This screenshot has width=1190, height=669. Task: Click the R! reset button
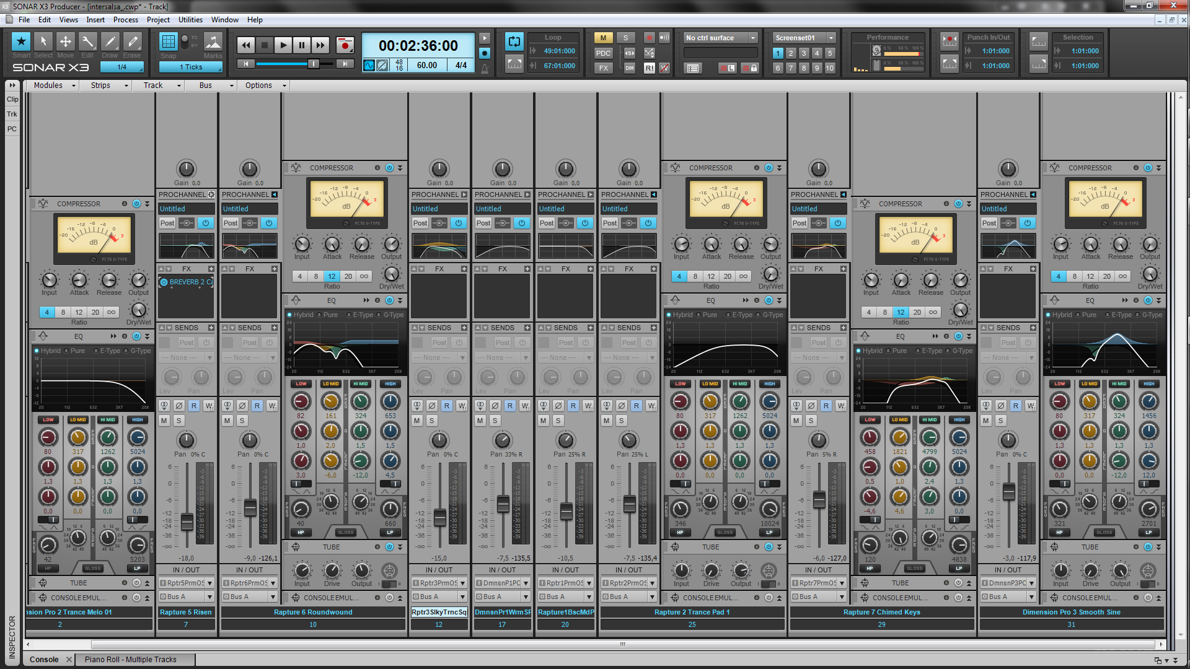(649, 68)
